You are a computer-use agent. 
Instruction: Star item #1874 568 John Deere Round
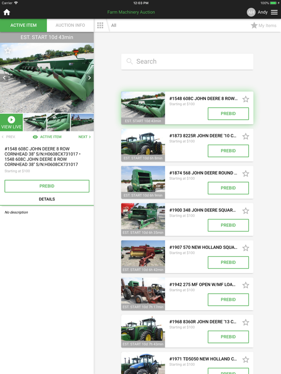point(246,173)
